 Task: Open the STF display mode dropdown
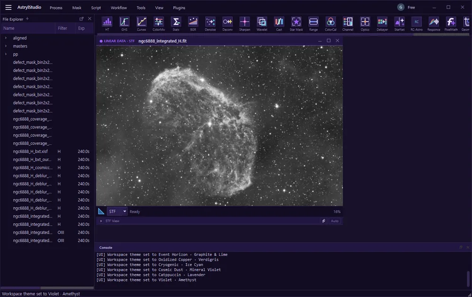click(x=118, y=212)
